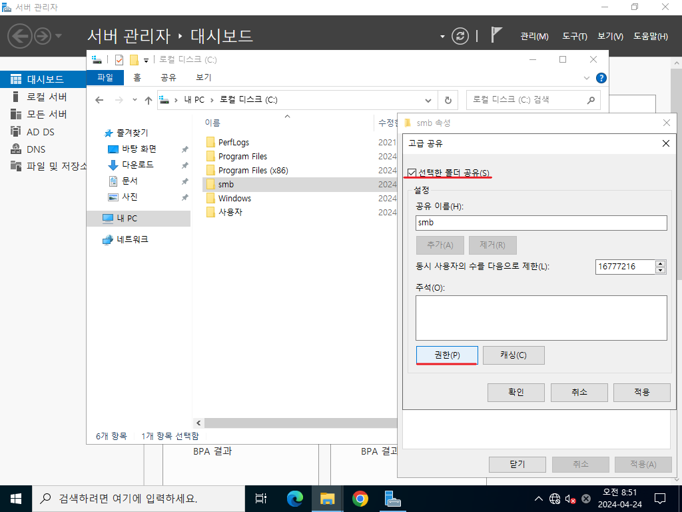Image resolution: width=682 pixels, height=512 pixels.
Task: Open 모든 서버 in Server Manager
Action: (47, 114)
